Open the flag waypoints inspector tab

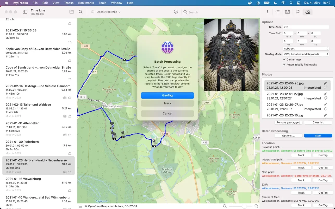297,12
